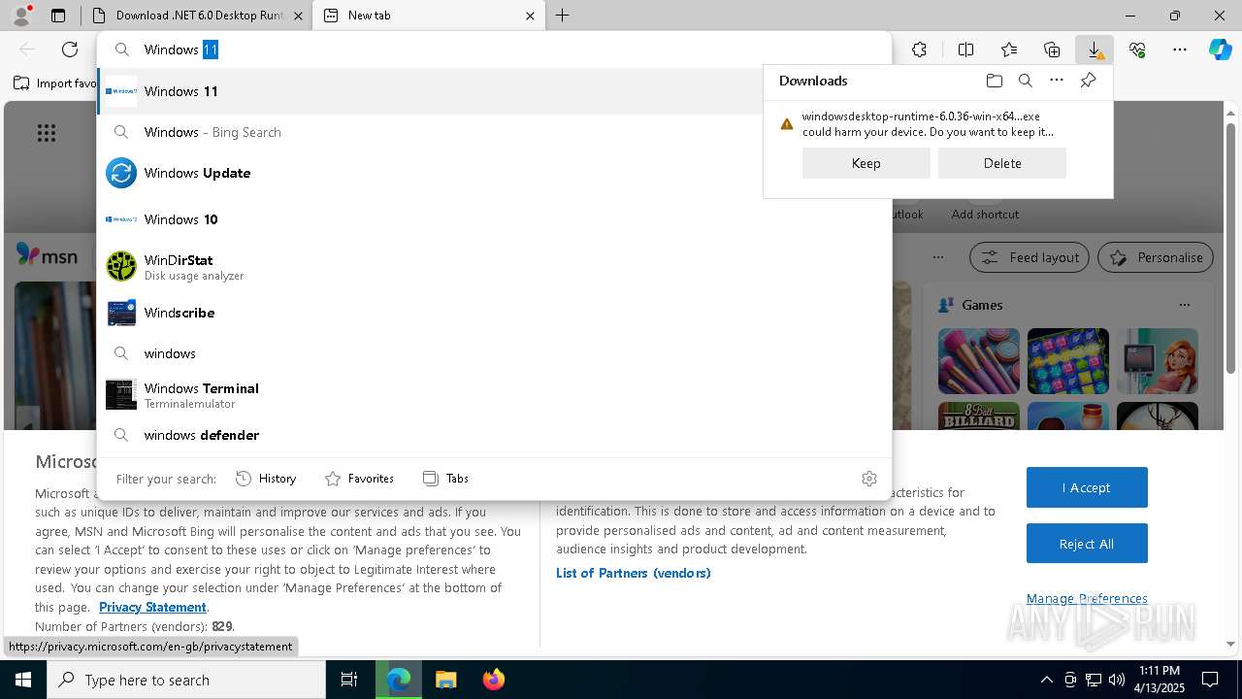Select the lowercase windows suggestion

(x=494, y=353)
